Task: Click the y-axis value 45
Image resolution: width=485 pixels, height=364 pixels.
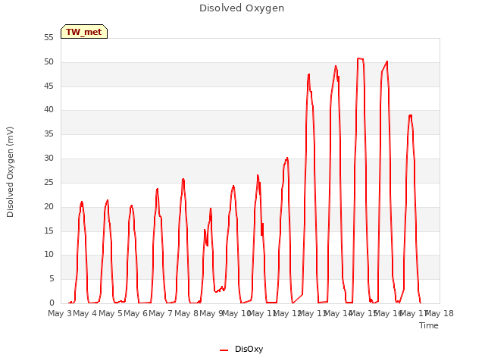Action: (x=48, y=86)
